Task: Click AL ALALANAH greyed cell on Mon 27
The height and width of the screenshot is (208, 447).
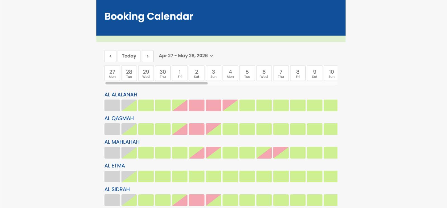Action: click(x=112, y=105)
